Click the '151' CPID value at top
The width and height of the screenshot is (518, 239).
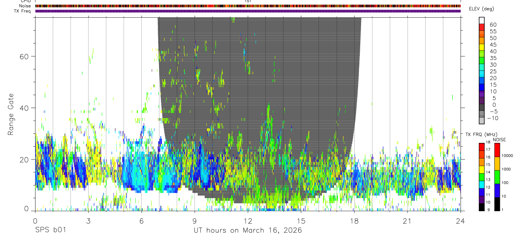tap(248, 1)
